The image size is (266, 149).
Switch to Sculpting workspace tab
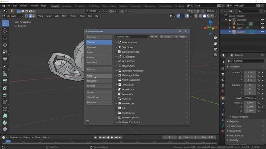80,6
